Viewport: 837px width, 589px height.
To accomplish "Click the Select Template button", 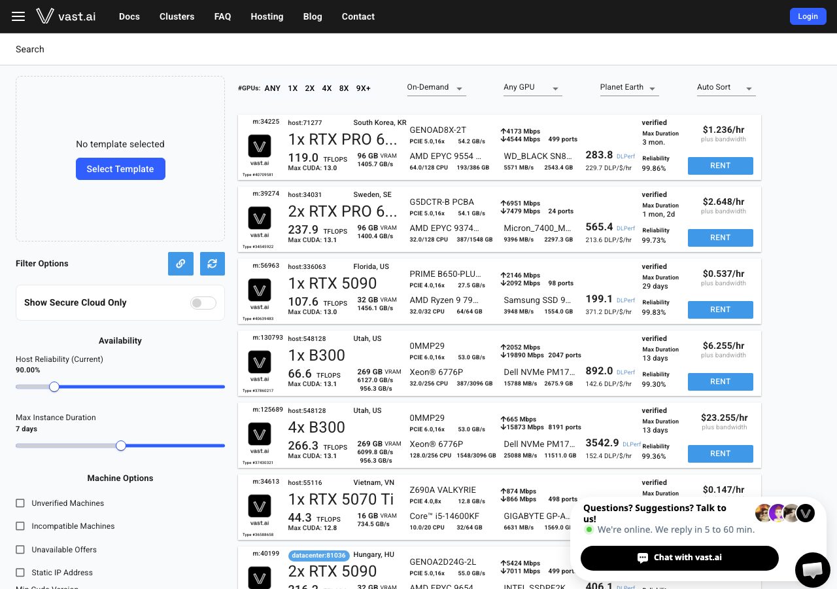I will [120, 169].
